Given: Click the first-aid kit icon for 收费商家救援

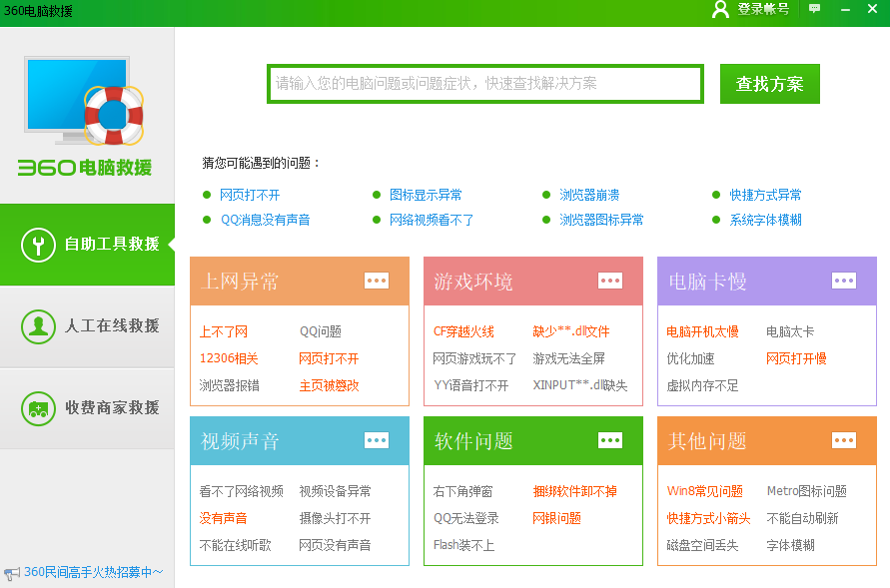Looking at the screenshot, I should [38, 408].
